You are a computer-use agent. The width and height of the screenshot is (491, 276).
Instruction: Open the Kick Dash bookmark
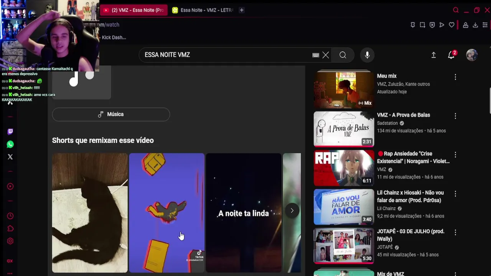114,38
